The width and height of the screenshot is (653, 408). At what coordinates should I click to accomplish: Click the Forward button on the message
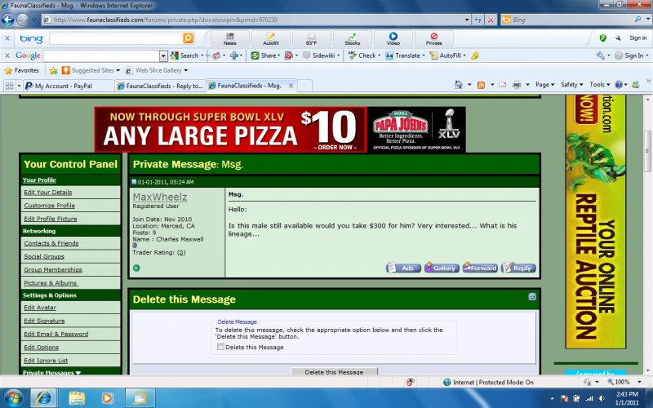480,268
